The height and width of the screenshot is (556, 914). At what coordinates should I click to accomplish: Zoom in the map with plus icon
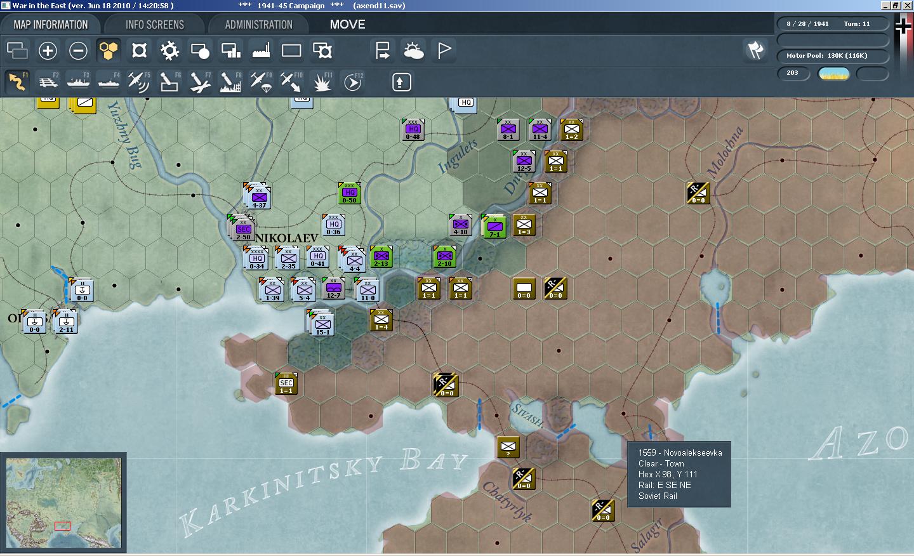(48, 50)
